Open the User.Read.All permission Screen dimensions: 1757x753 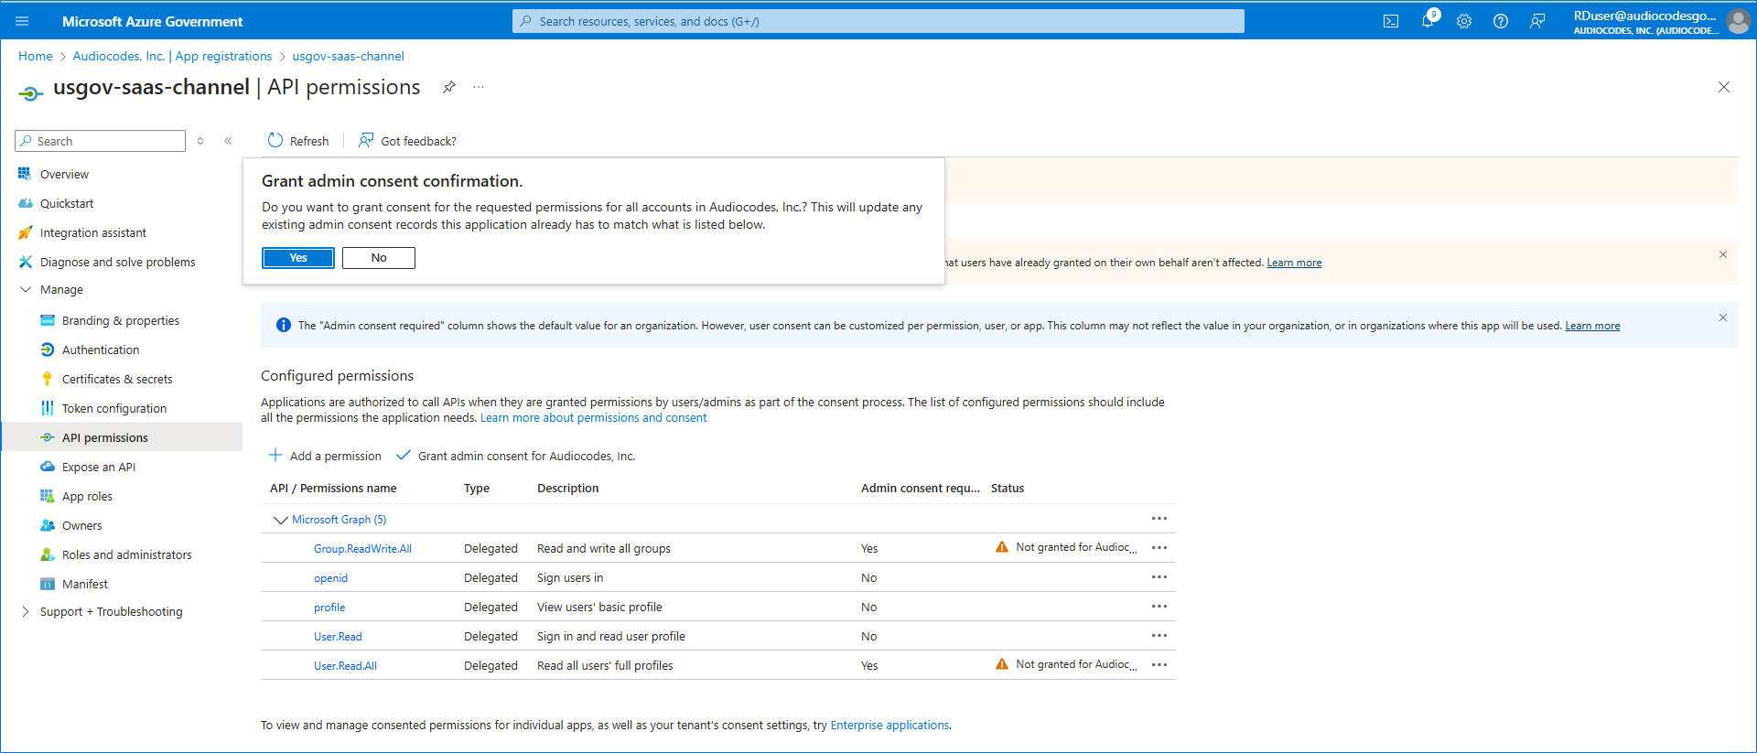coord(345,665)
